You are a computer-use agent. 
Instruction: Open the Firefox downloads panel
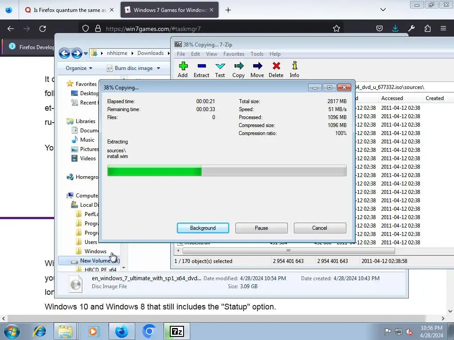click(x=395, y=28)
